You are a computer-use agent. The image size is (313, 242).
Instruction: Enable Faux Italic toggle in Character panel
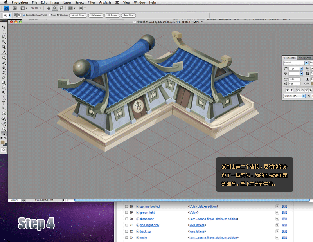[291, 90]
